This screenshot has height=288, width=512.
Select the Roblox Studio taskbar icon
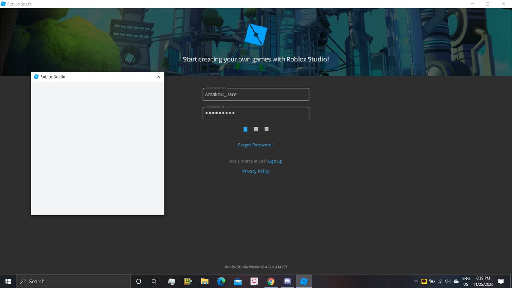pyautogui.click(x=304, y=281)
